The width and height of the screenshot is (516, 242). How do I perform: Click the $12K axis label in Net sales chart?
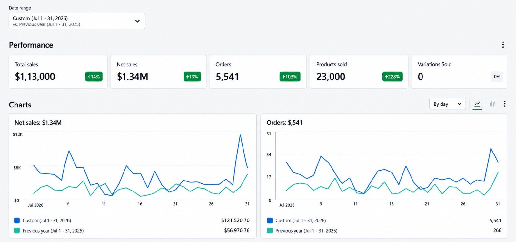[x=18, y=135]
